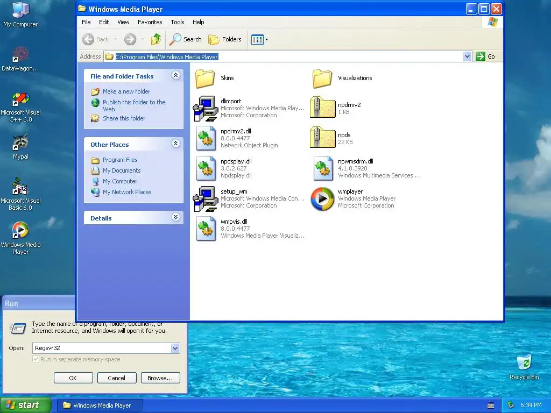Viewport: 551px width, 413px height.
Task: Select the npwmsdrm.dll file icon
Action: 323,168
